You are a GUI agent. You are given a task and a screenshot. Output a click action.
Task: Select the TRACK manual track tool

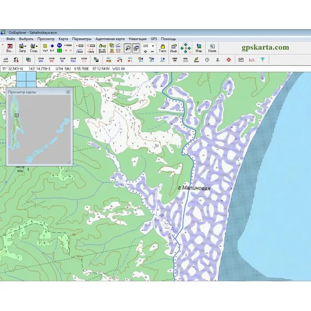tap(68, 45)
